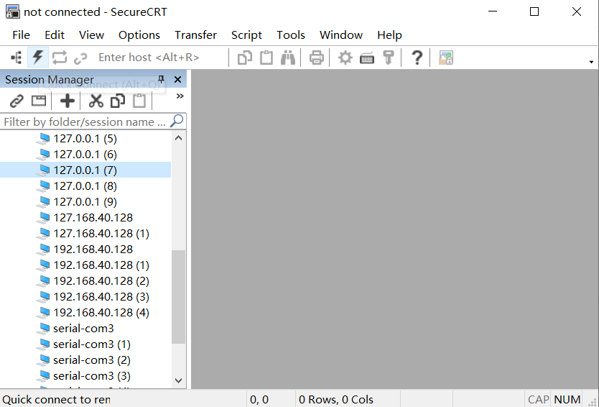Click the Disconnect chain icon
The image size is (599, 407).
click(x=80, y=58)
